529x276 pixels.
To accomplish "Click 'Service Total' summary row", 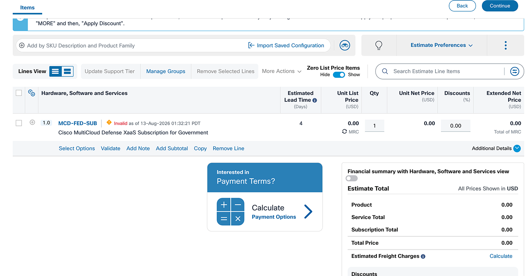I will (433, 217).
